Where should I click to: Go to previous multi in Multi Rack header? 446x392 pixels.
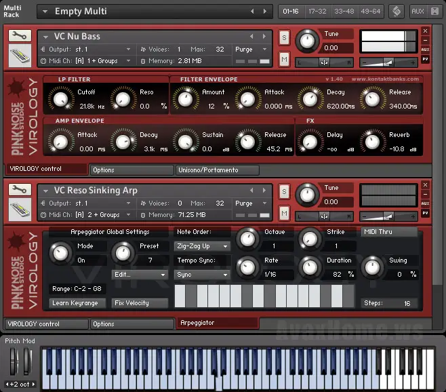coord(252,11)
